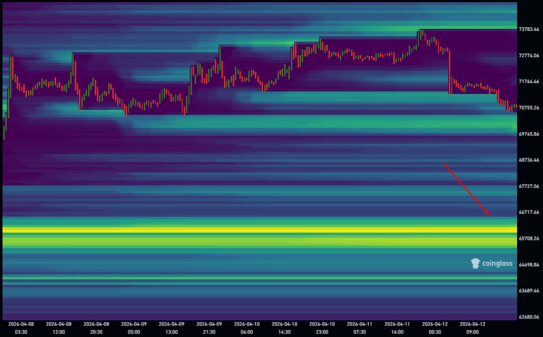Viewport: 543px width, 337px height.
Task: Select the 73783.46 price axis label
Action: (x=529, y=29)
